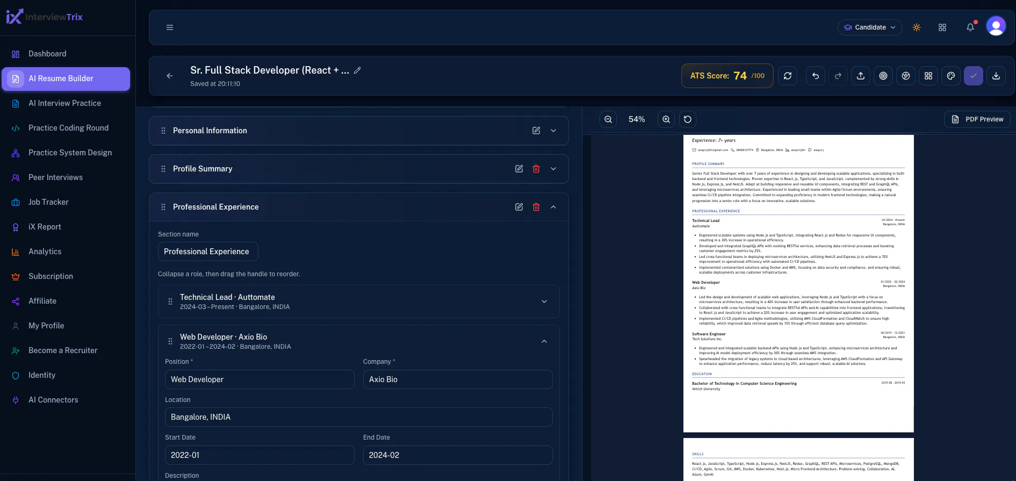Reset the preview zoom level
The width and height of the screenshot is (1016, 481).
coord(688,119)
